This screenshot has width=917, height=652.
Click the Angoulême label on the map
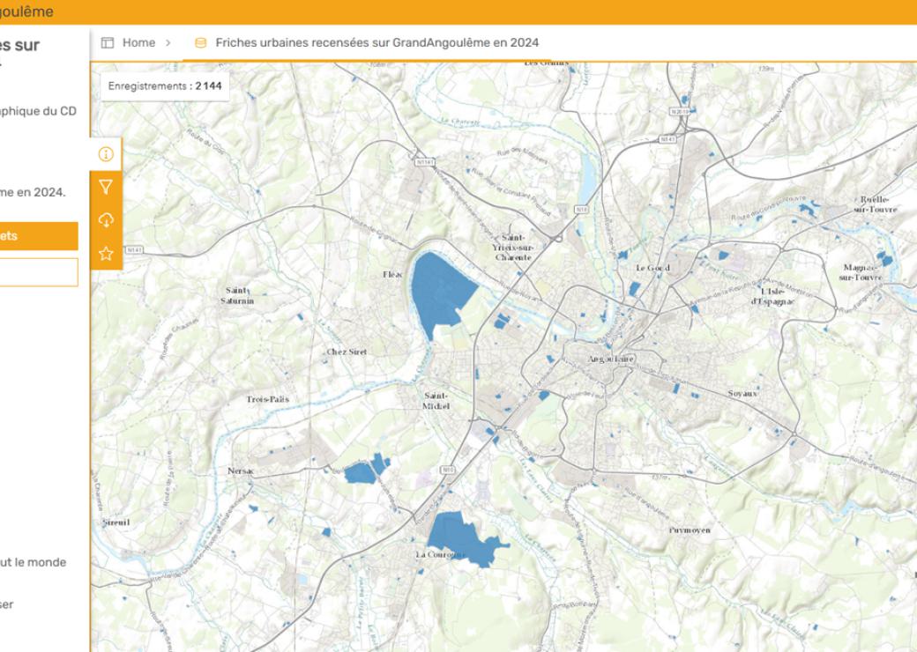611,359
